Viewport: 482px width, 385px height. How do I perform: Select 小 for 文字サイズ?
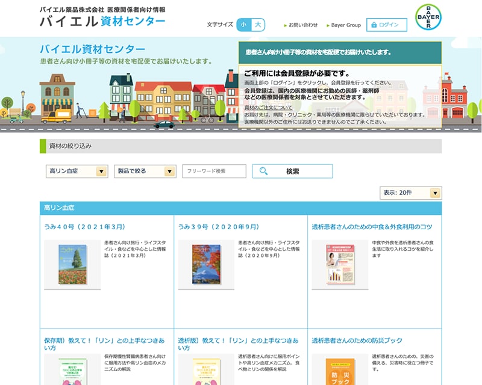coord(243,25)
